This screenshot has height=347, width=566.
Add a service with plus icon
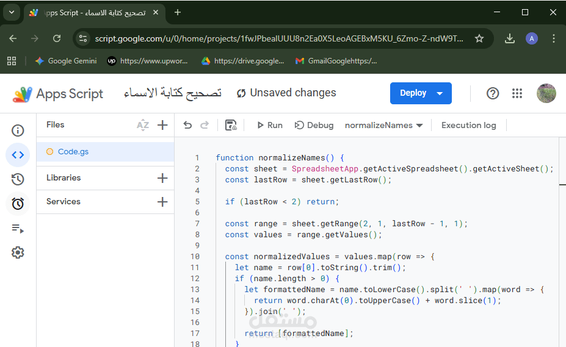[x=162, y=202]
